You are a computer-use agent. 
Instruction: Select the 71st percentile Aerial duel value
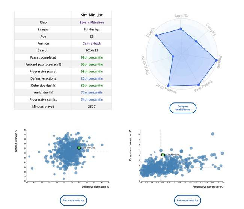[x=92, y=92]
